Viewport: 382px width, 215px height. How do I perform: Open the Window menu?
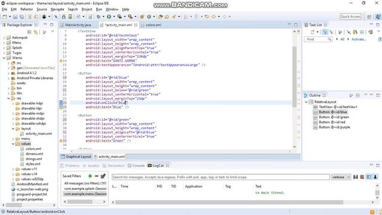point(112,10)
